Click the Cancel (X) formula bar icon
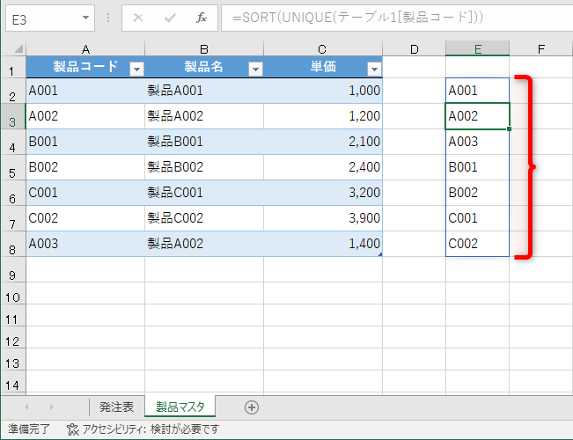This screenshot has height=440, width=573. coord(138,18)
